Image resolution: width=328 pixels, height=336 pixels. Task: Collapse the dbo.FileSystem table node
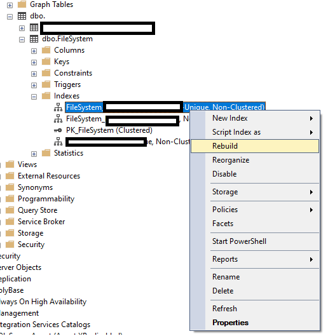22,39
